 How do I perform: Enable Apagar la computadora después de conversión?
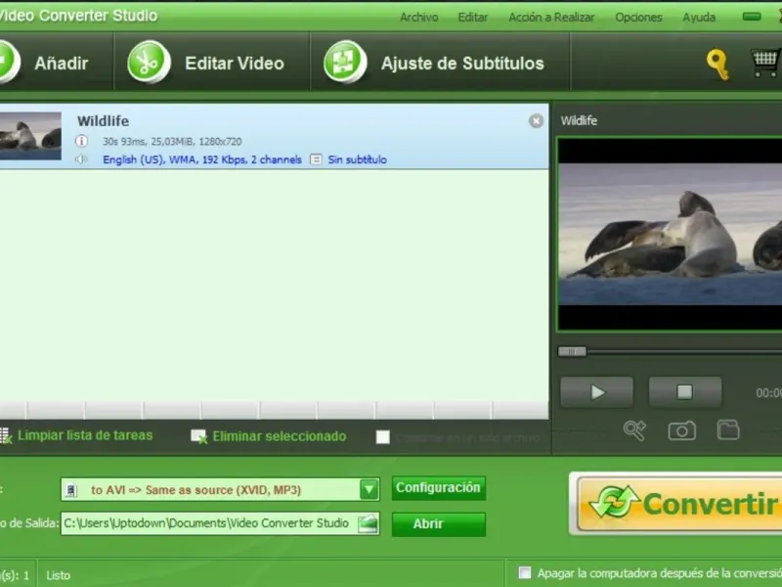tap(525, 572)
